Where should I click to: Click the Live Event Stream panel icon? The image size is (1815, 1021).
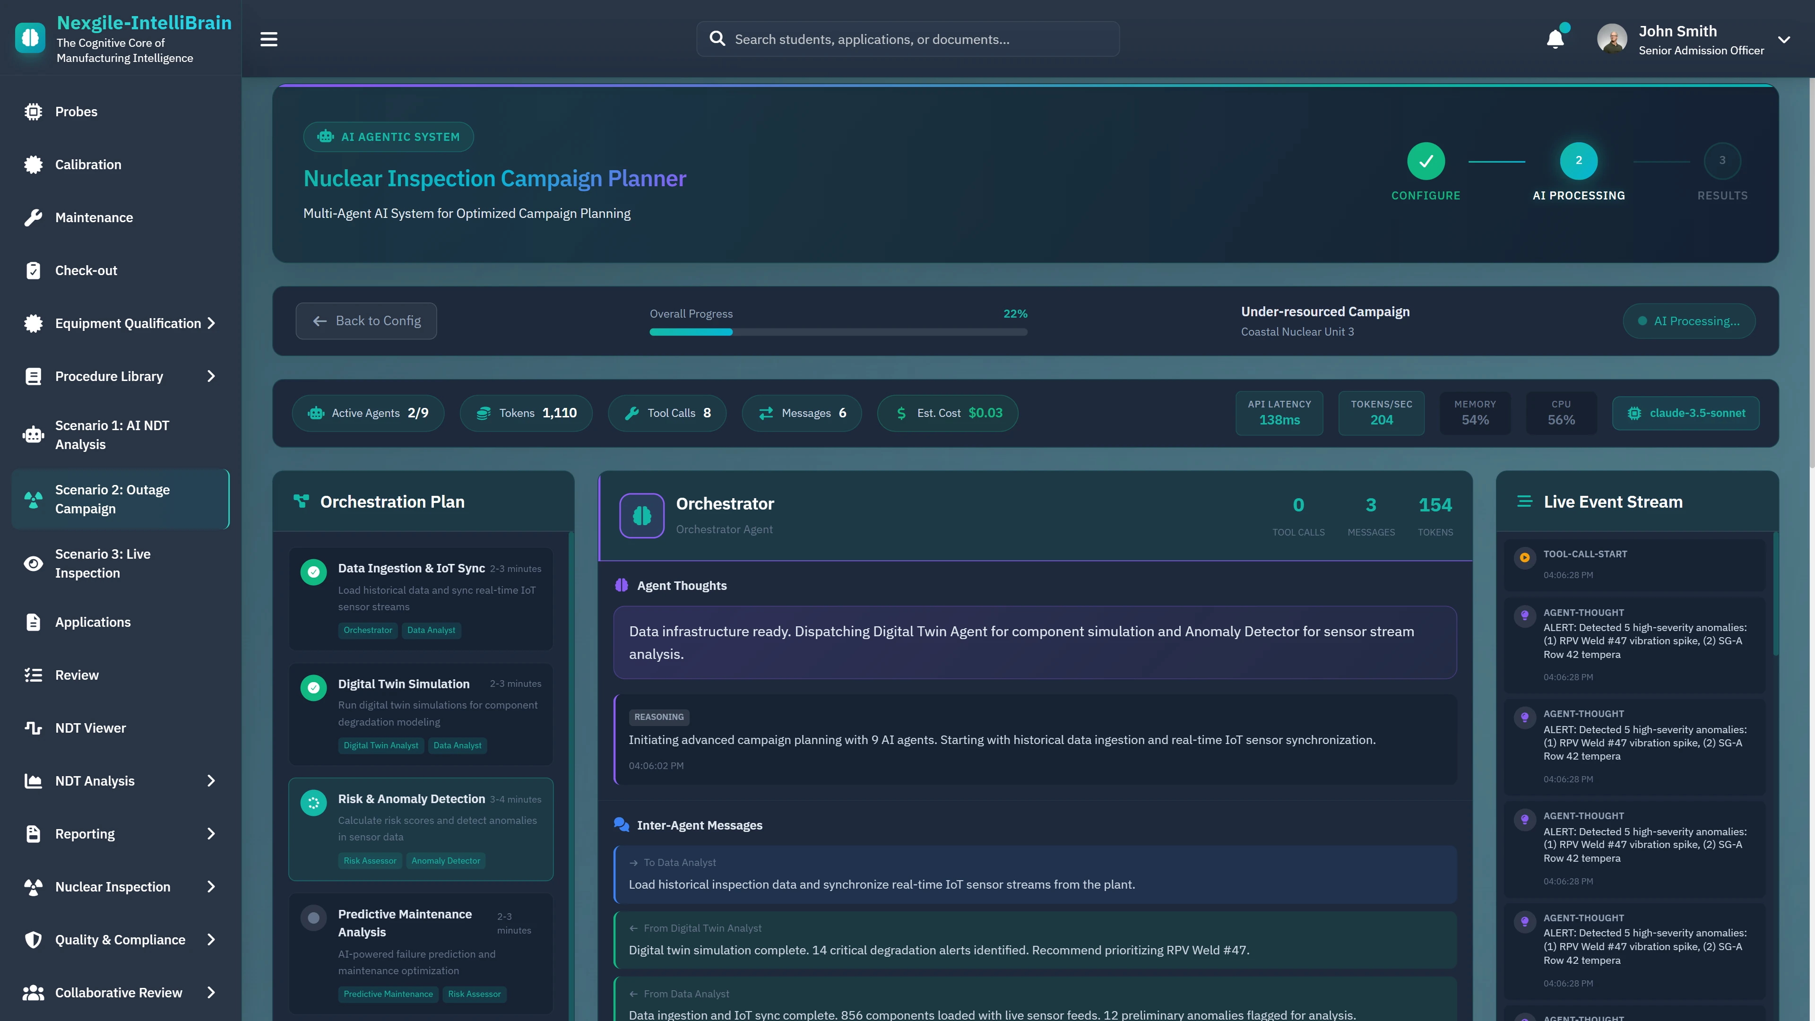click(1525, 501)
